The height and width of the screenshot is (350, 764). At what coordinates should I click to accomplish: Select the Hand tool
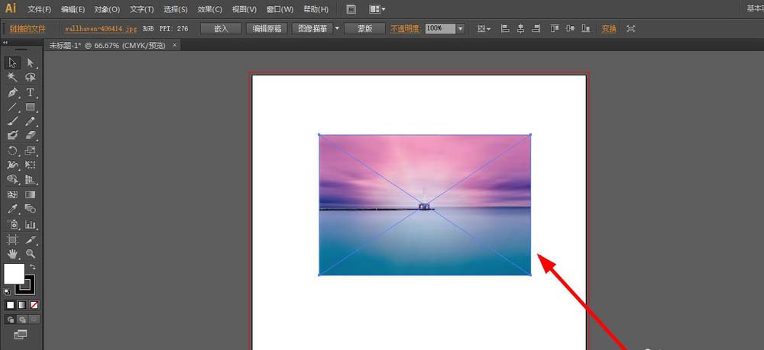[x=12, y=253]
